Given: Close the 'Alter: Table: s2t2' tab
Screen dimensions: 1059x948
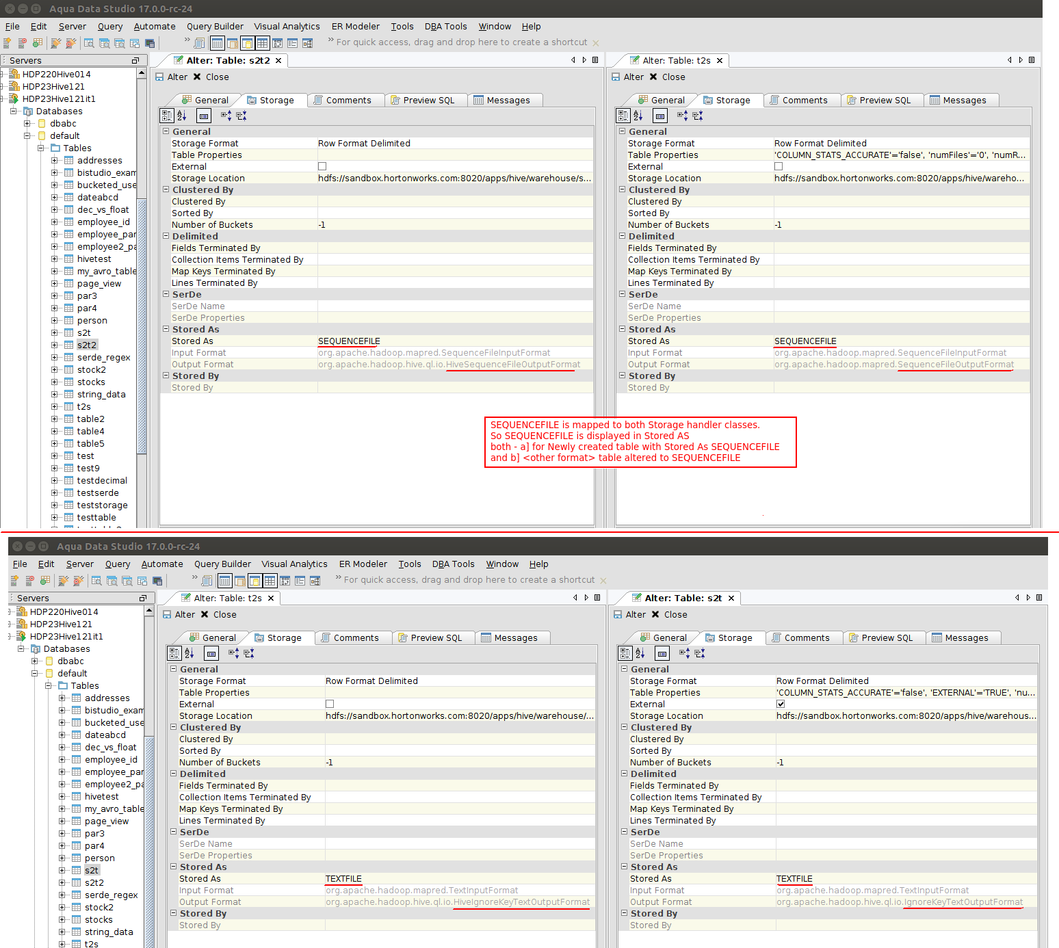Looking at the screenshot, I should (x=278, y=61).
